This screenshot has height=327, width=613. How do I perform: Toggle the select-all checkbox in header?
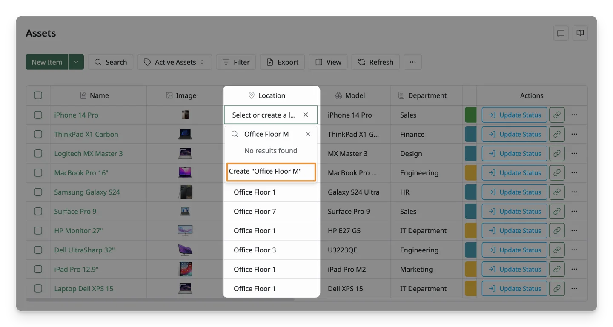38,95
